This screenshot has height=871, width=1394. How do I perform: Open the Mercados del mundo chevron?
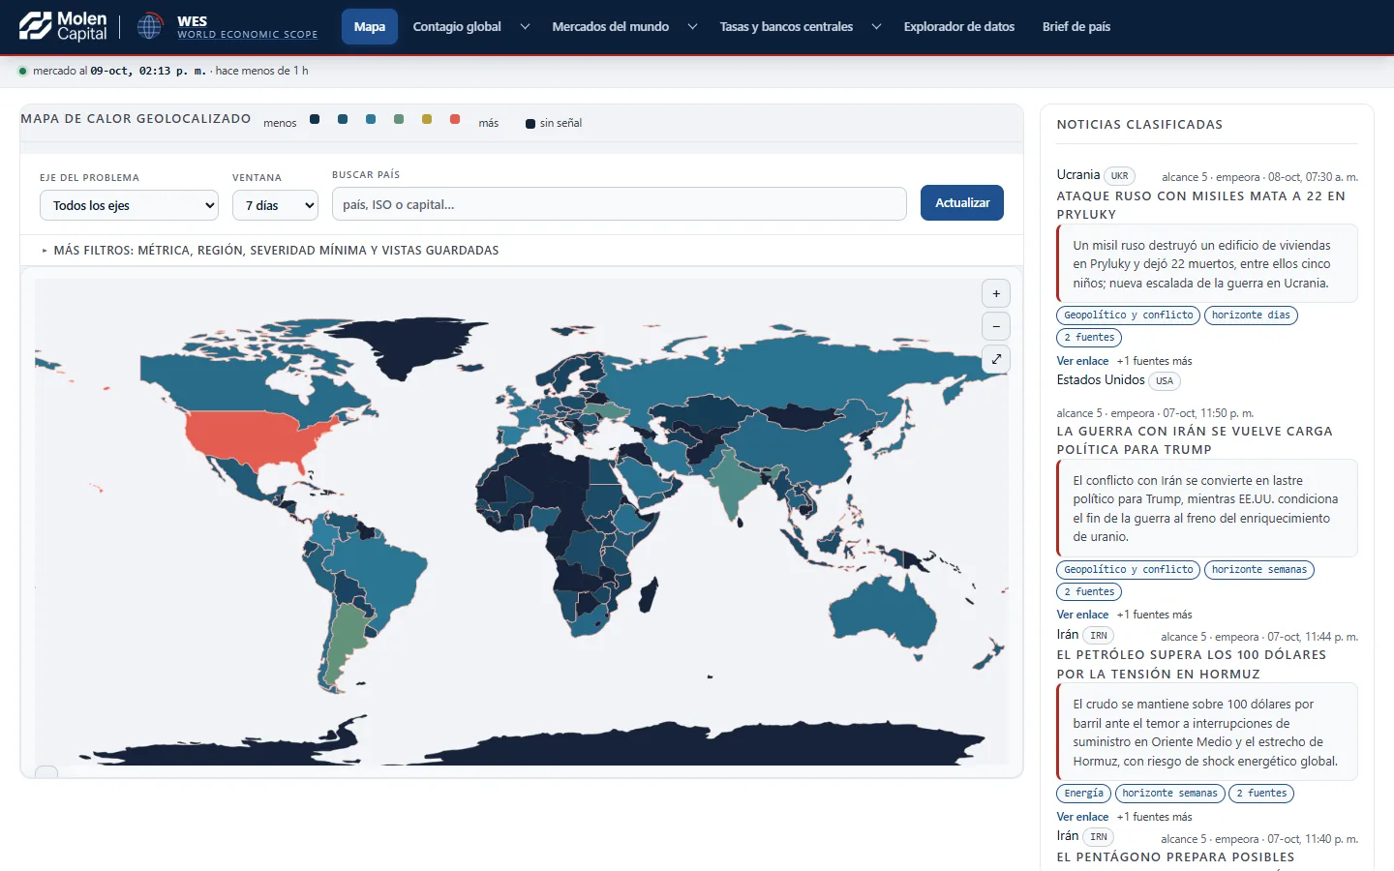[x=692, y=27]
